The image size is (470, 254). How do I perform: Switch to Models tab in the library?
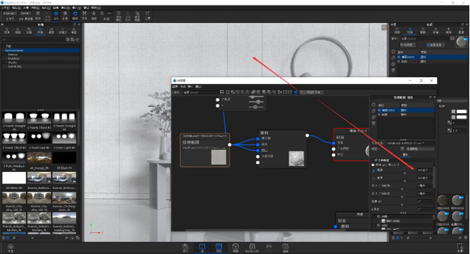point(74,30)
